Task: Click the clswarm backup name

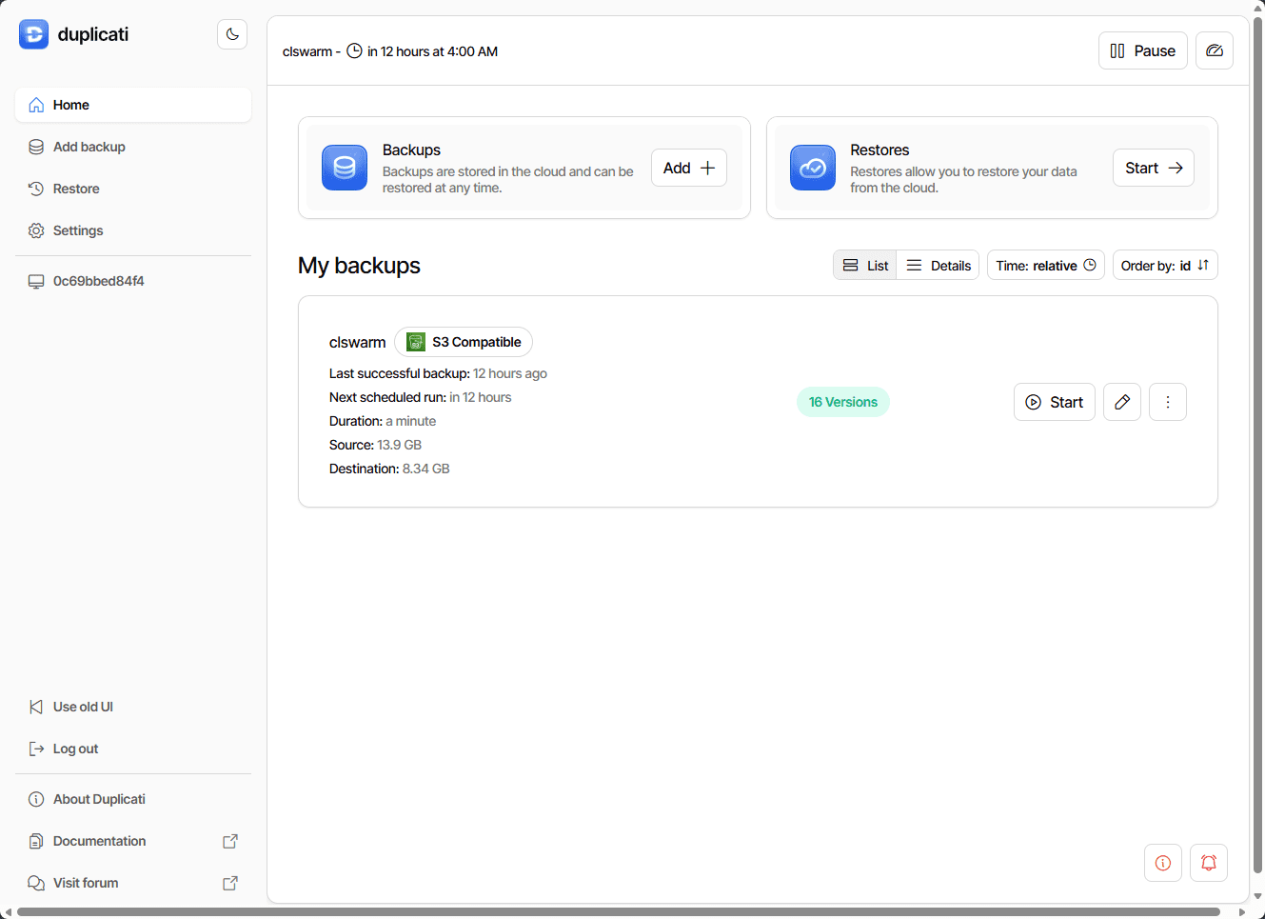Action: pos(358,342)
